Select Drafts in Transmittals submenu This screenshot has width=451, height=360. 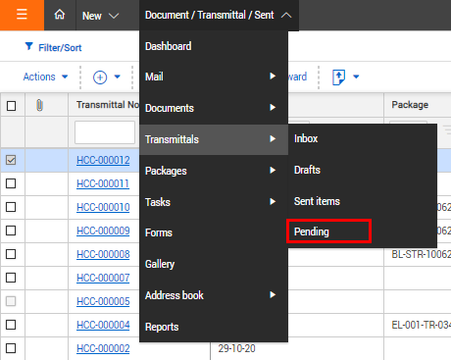pos(363,170)
